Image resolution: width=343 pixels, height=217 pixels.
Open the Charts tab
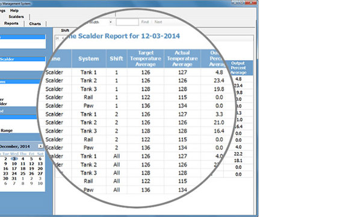(35, 23)
